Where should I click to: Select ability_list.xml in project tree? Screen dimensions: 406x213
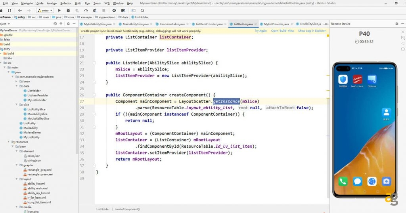click(x=36, y=184)
